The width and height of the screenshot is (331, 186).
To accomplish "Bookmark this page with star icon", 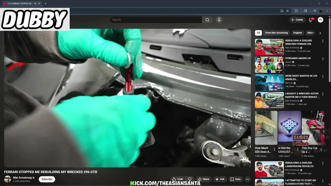I will coord(288,11).
